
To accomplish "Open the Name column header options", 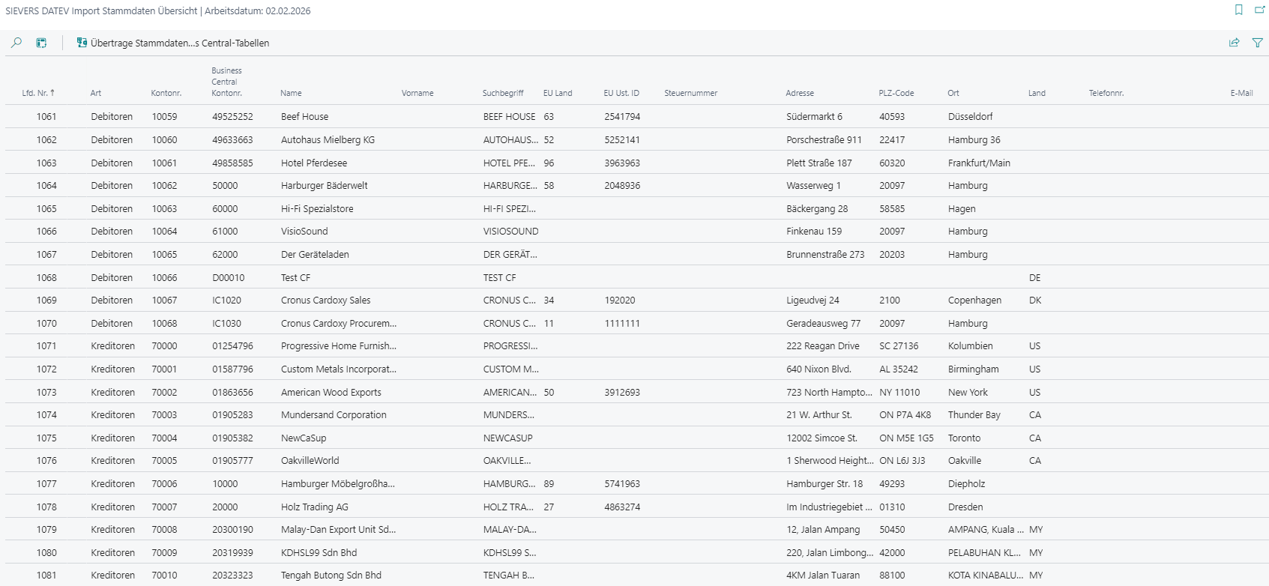I will (x=291, y=93).
